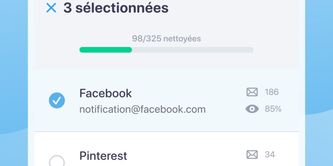Open the Facebook subscription entry
The image size is (333, 166).
(166, 101)
